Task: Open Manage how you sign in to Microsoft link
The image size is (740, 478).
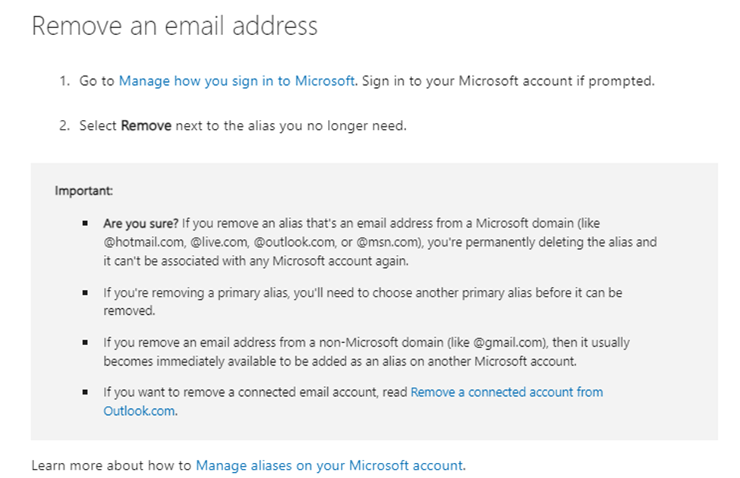Action: (x=237, y=81)
